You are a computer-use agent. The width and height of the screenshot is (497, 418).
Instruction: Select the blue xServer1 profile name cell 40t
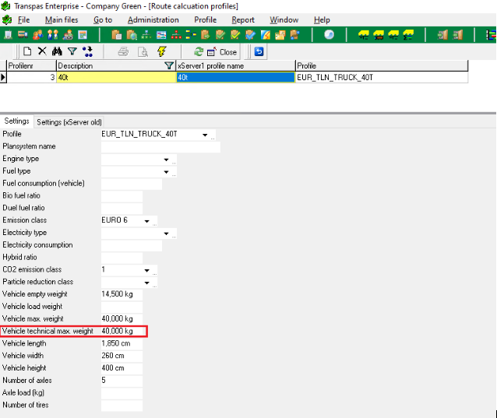235,77
